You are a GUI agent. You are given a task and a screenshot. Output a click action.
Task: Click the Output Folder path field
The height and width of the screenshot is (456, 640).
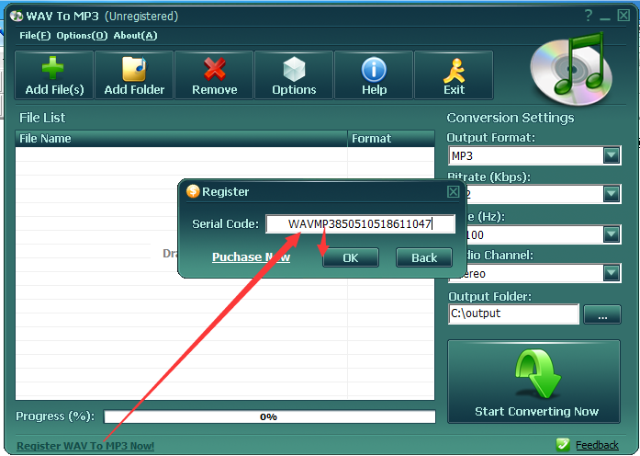tap(513, 313)
